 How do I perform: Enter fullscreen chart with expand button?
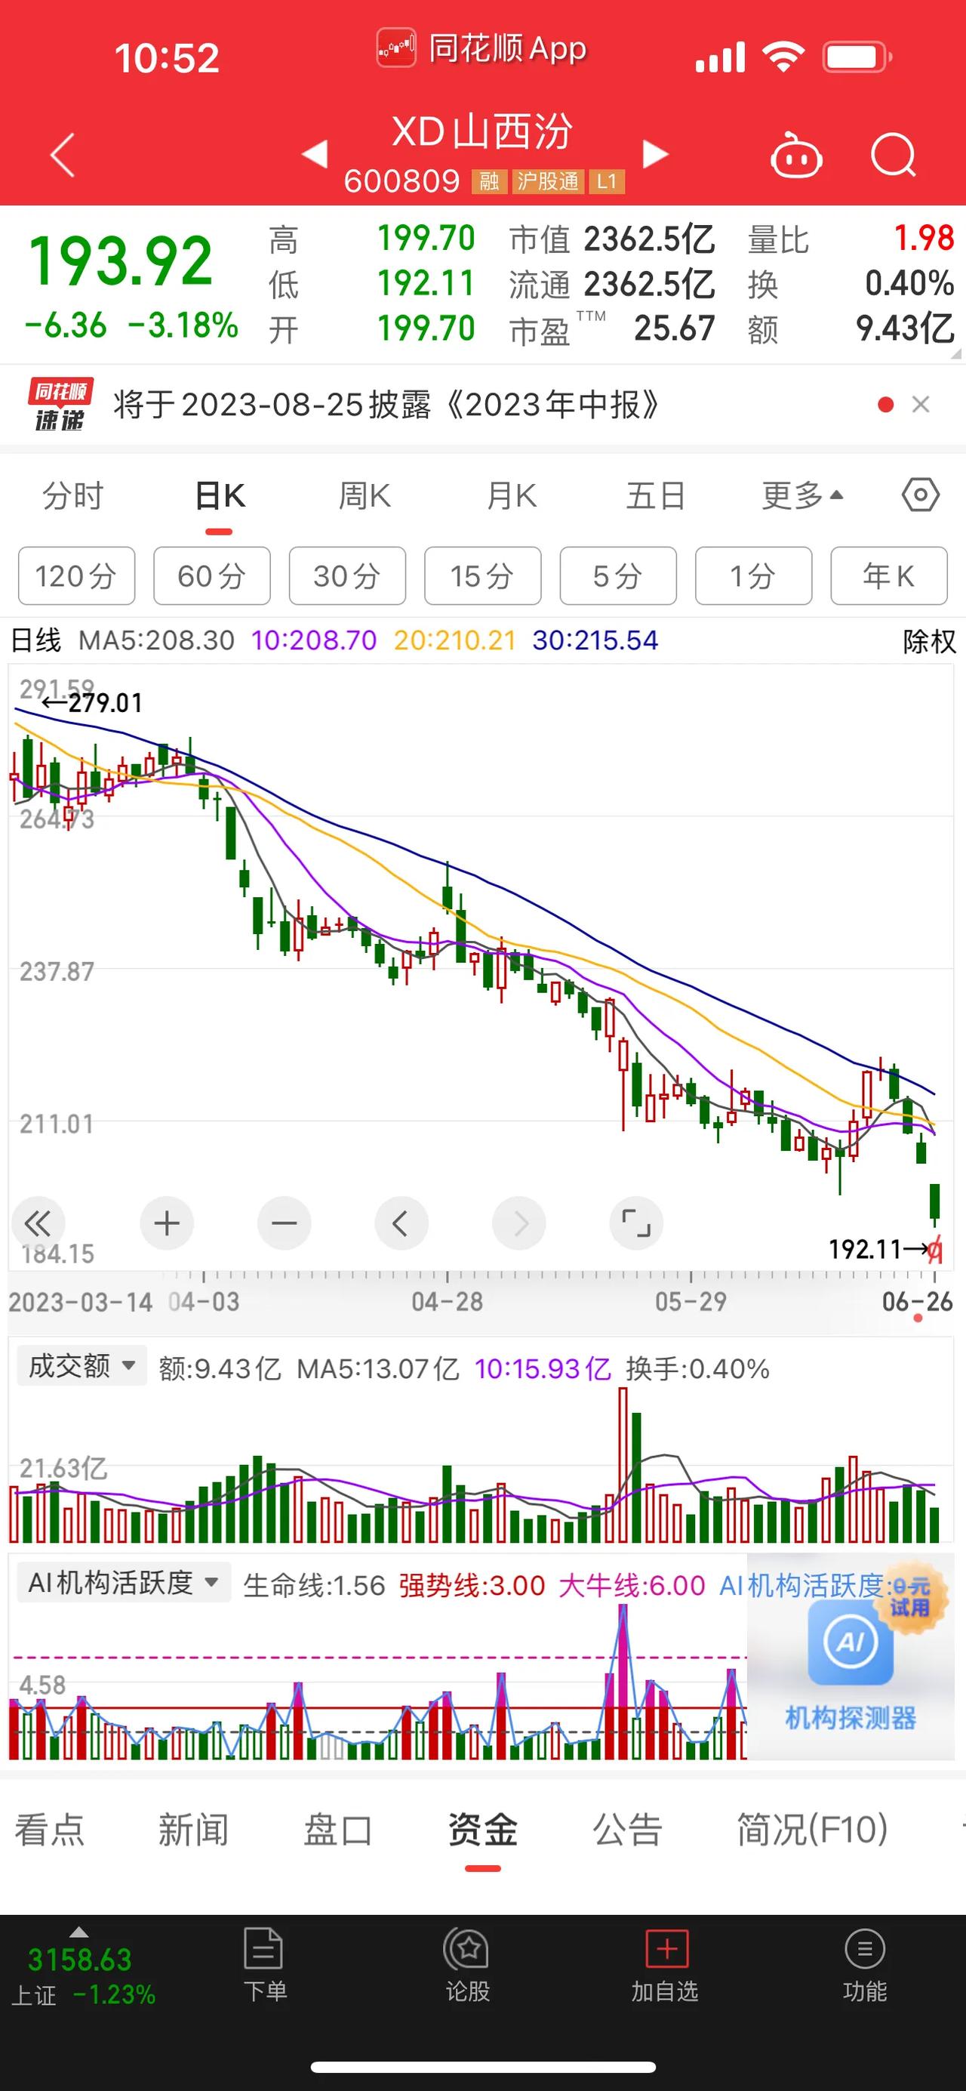(x=637, y=1223)
